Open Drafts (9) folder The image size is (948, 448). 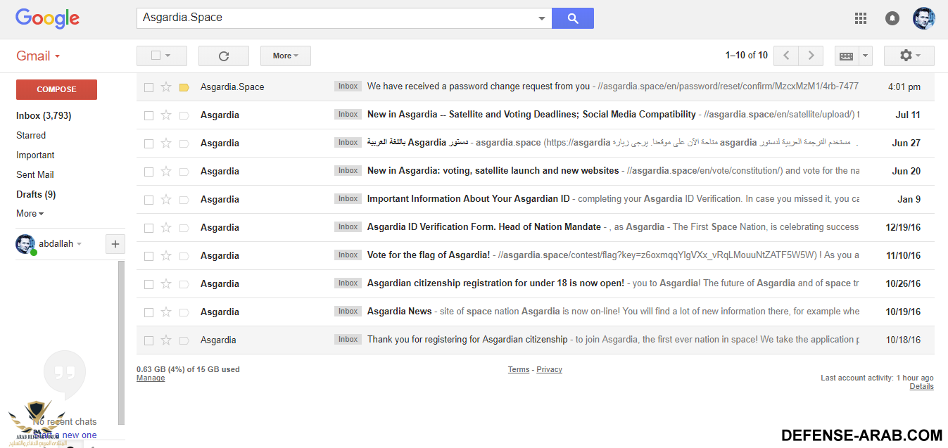[x=36, y=194]
